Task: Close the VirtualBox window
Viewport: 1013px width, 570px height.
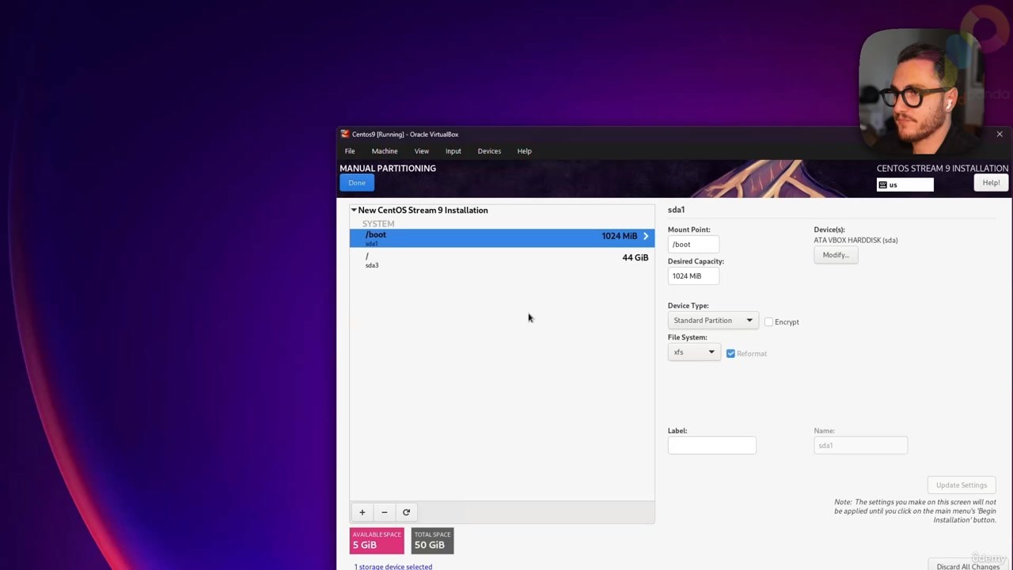Action: tap(1000, 135)
